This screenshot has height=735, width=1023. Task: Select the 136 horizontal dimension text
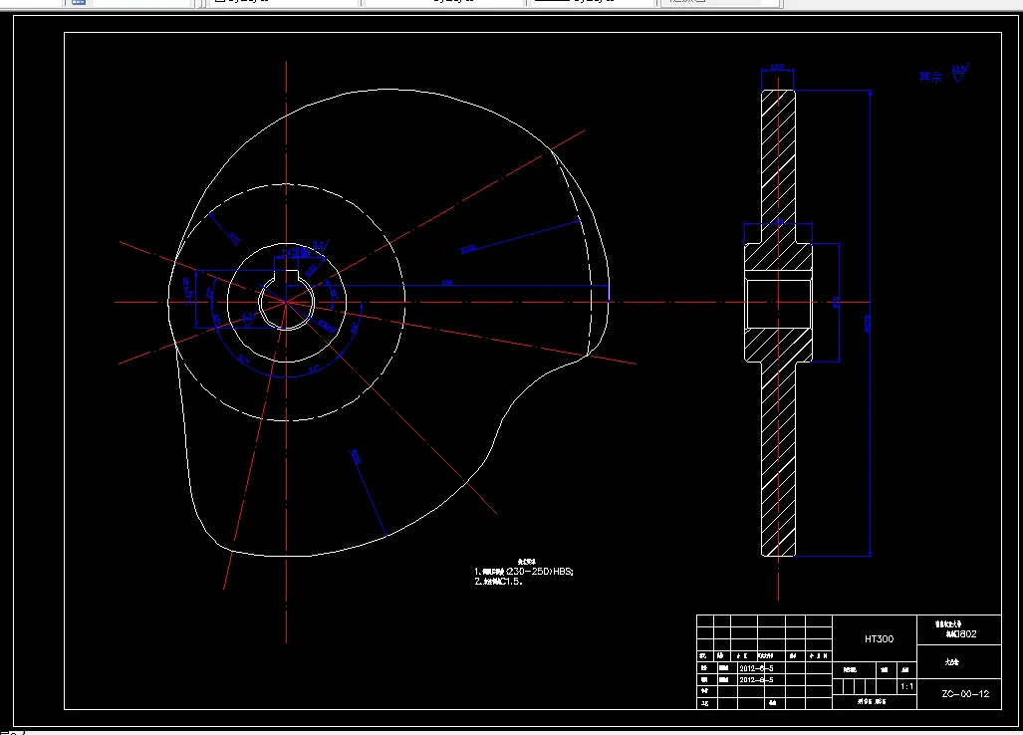[447, 283]
